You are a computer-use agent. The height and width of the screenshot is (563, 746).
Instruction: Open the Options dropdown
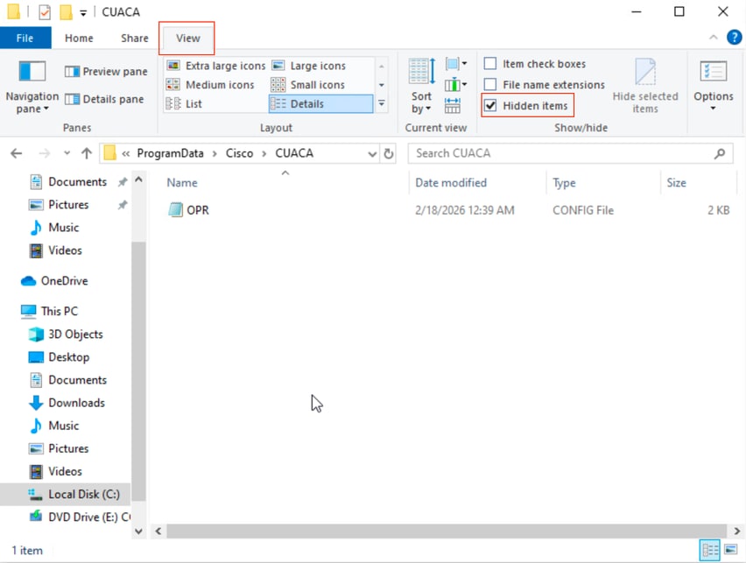pyautogui.click(x=714, y=86)
